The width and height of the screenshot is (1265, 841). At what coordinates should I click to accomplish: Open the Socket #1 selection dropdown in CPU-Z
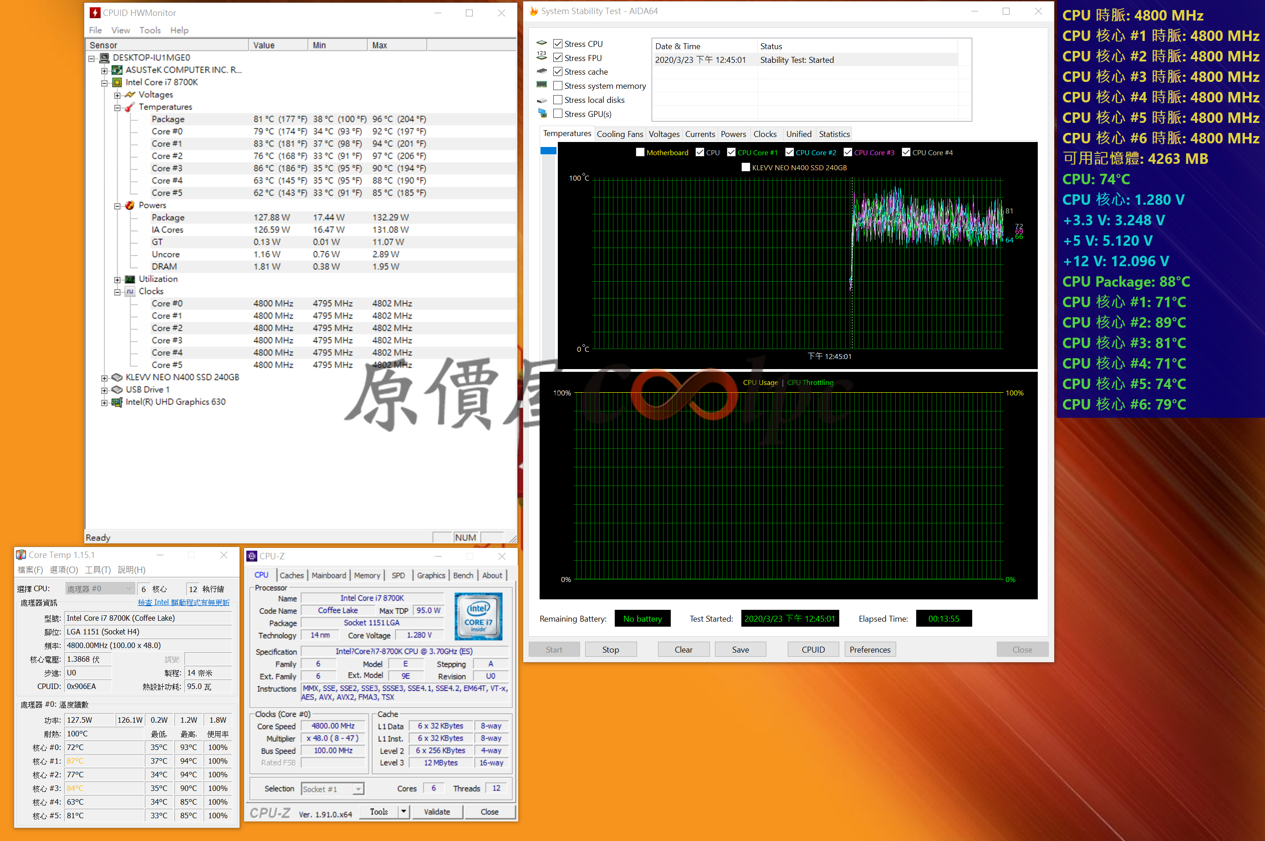coord(358,788)
